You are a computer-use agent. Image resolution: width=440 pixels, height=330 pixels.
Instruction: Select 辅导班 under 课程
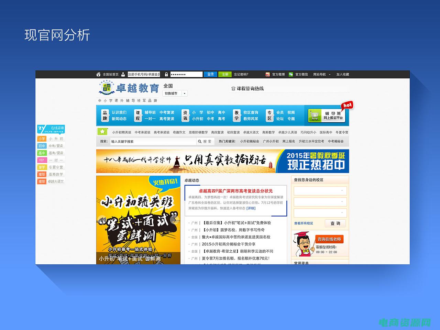pos(150,112)
